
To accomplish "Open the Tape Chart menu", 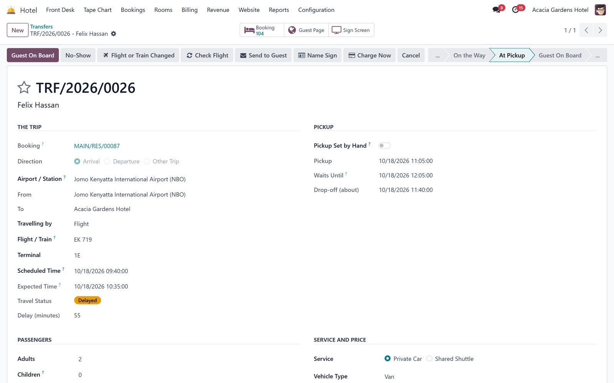I will (97, 10).
